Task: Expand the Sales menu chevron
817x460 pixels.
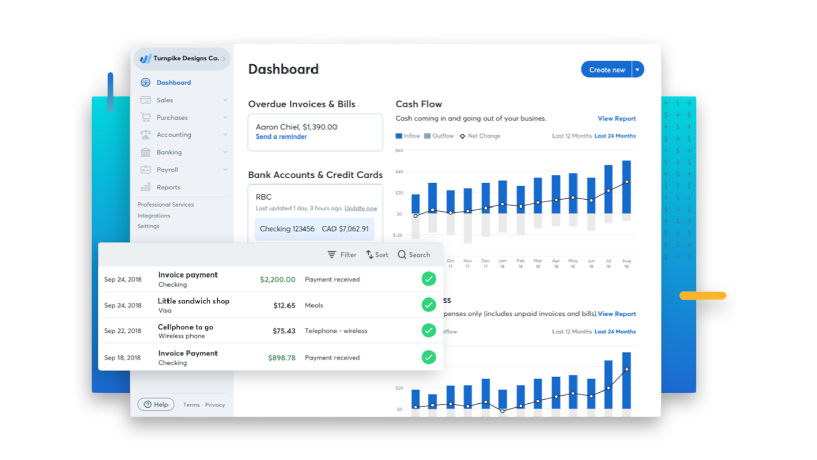Action: tap(225, 100)
